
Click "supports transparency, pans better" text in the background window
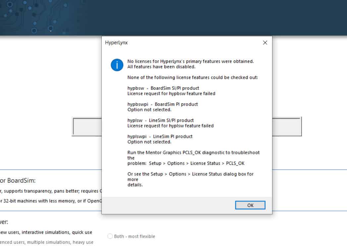(x=42, y=191)
